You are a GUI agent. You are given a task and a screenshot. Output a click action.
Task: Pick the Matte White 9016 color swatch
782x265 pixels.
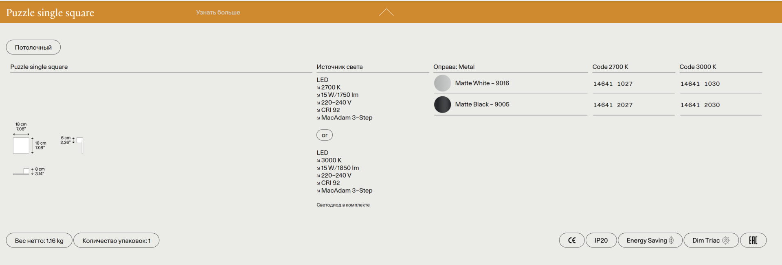click(442, 83)
